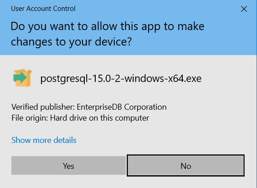Select the postgresql-15.0-2-windows-x64.exe file name
Screen dimensions: 257x188
121,79
